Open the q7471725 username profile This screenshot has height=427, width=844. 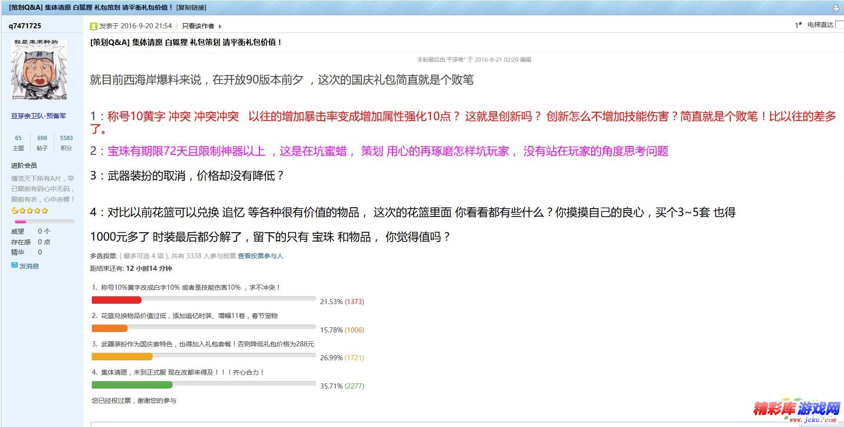point(25,26)
